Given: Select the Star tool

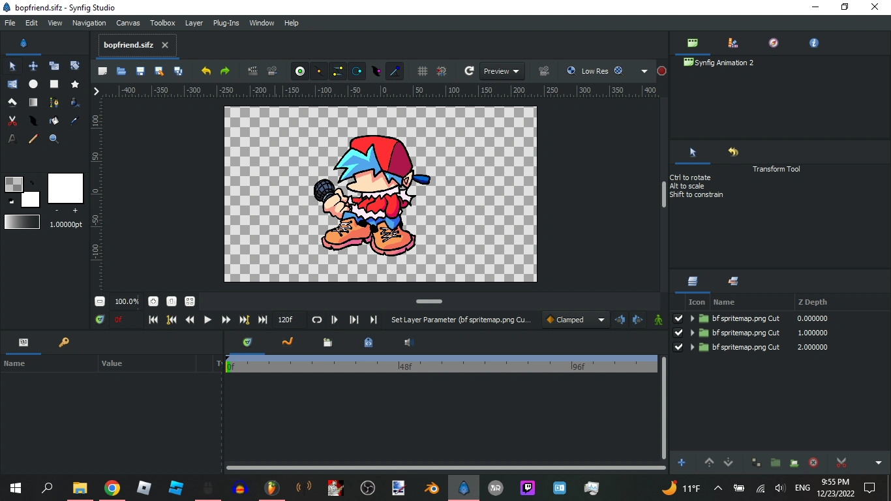Looking at the screenshot, I should 74,84.
